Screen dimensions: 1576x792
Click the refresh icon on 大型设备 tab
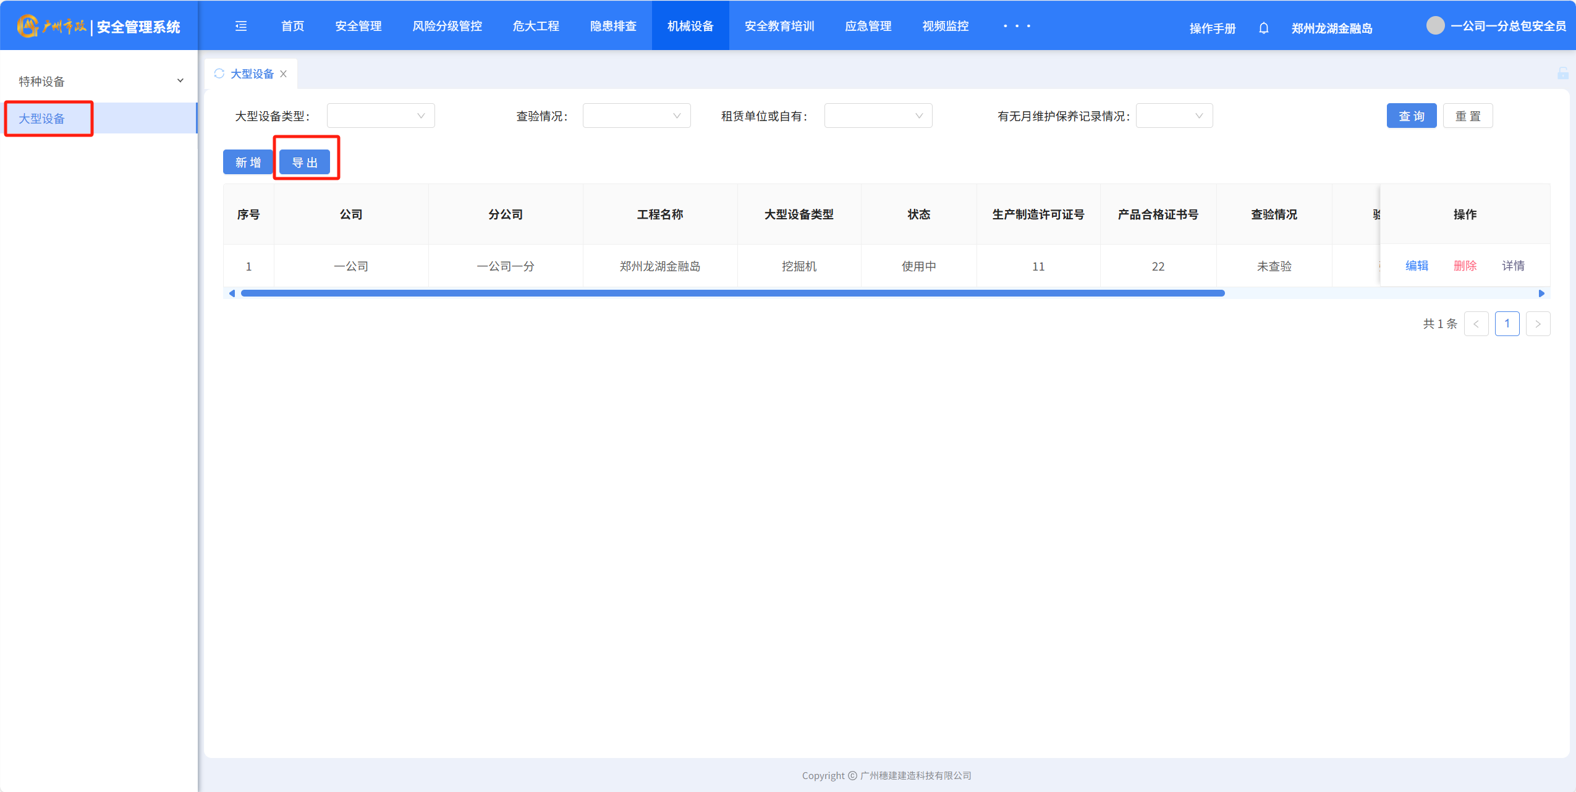219,74
